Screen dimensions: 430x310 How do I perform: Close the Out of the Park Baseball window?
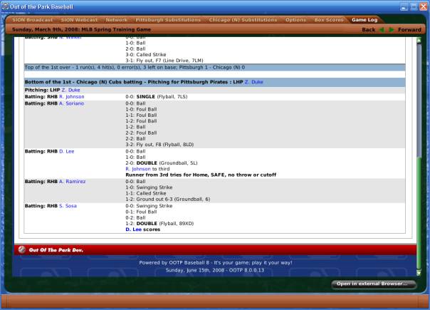pos(424,6)
